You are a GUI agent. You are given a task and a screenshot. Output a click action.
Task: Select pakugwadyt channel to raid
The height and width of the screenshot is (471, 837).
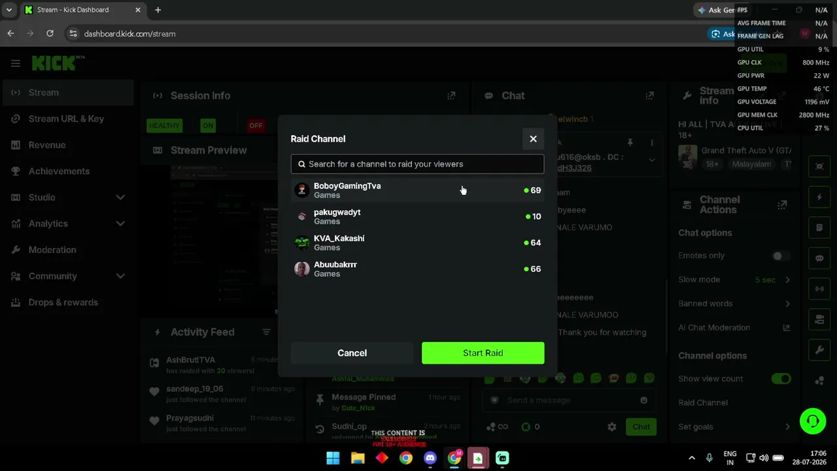[417, 217]
